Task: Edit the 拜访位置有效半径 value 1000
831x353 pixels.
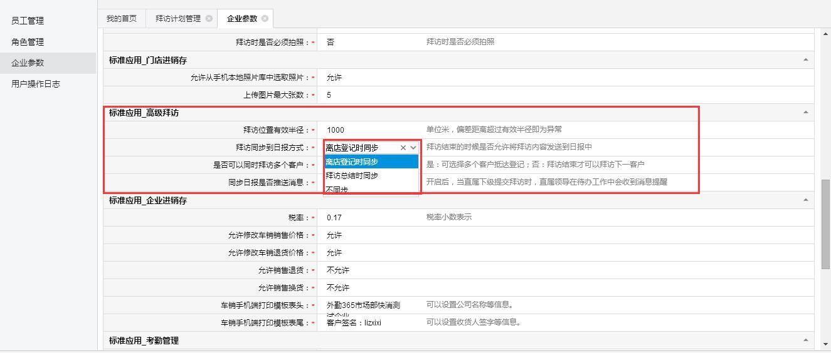Action: 370,130
